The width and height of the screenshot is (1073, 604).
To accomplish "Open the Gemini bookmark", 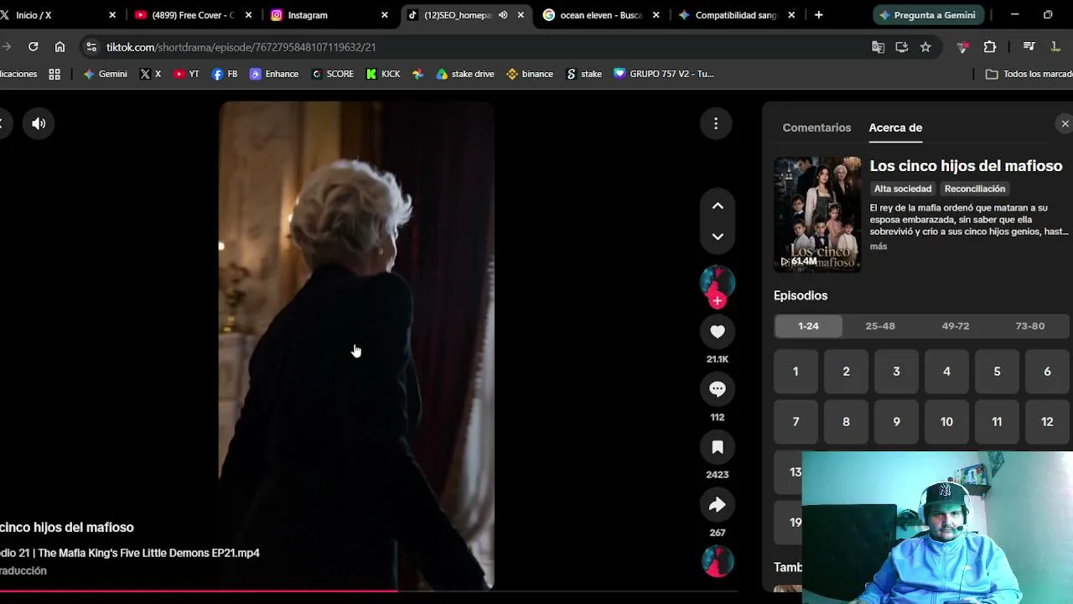I will pyautogui.click(x=105, y=74).
